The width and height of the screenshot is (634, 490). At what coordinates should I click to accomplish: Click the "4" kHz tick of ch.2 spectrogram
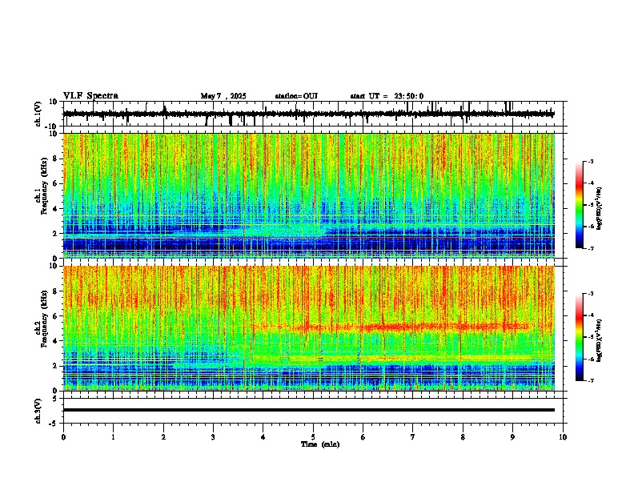pyautogui.click(x=55, y=341)
